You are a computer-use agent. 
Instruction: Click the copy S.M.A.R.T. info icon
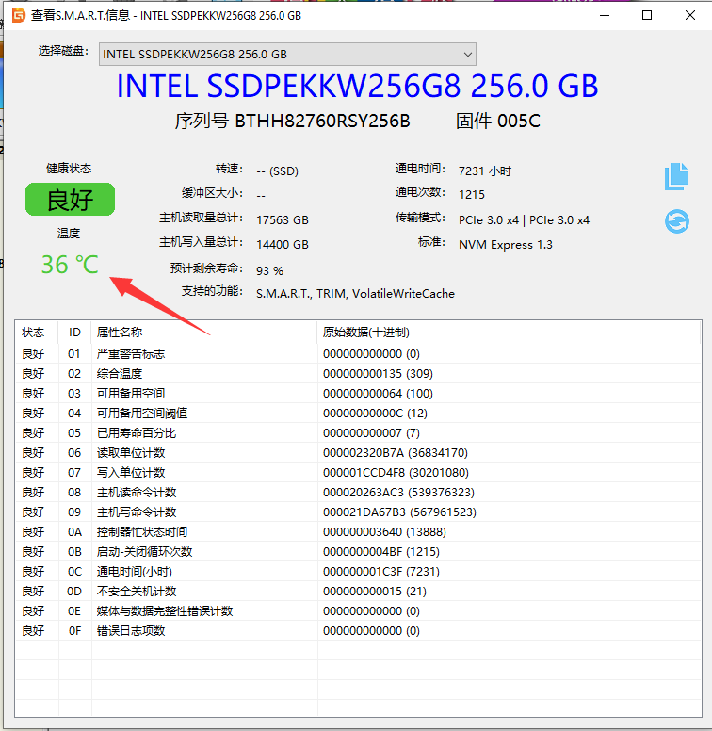point(676,176)
